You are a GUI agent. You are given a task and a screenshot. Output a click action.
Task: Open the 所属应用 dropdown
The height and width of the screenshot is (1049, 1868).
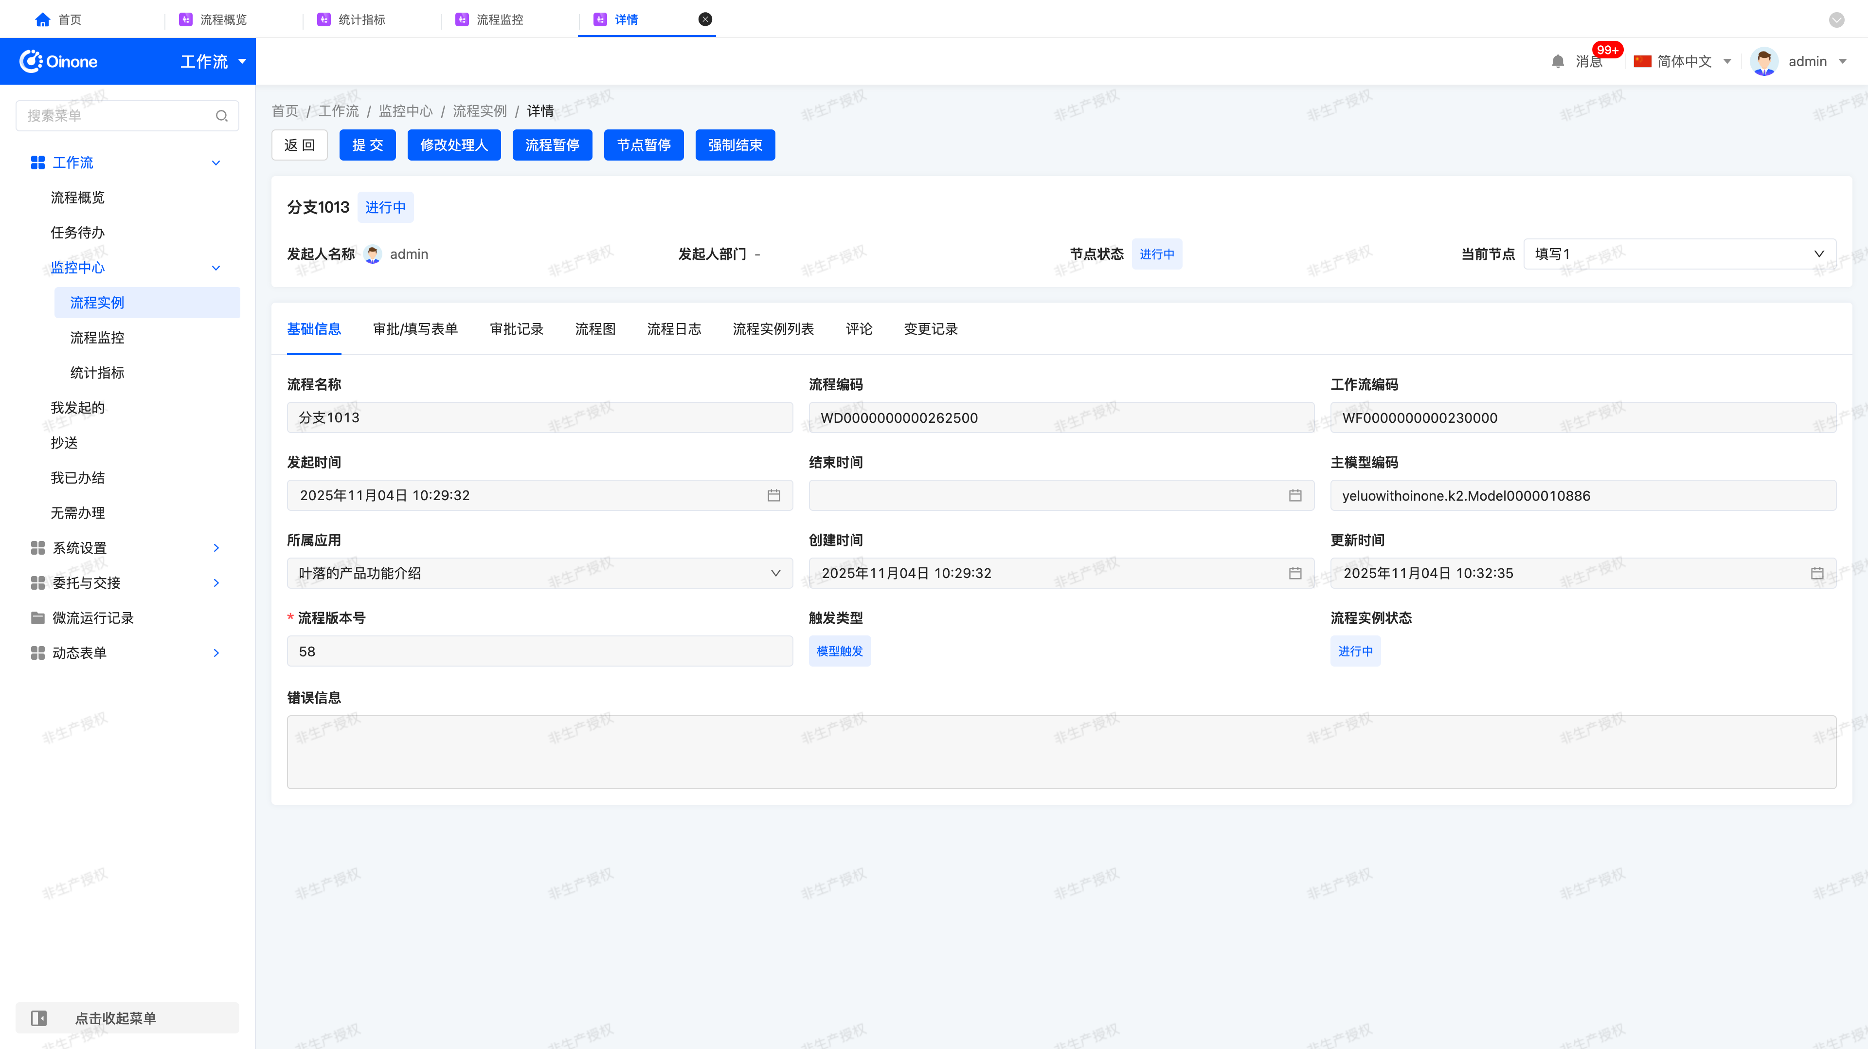[539, 573]
